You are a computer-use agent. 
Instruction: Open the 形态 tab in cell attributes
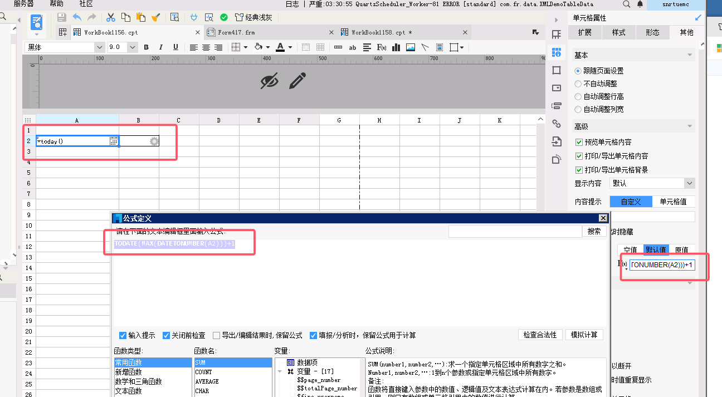[652, 32]
